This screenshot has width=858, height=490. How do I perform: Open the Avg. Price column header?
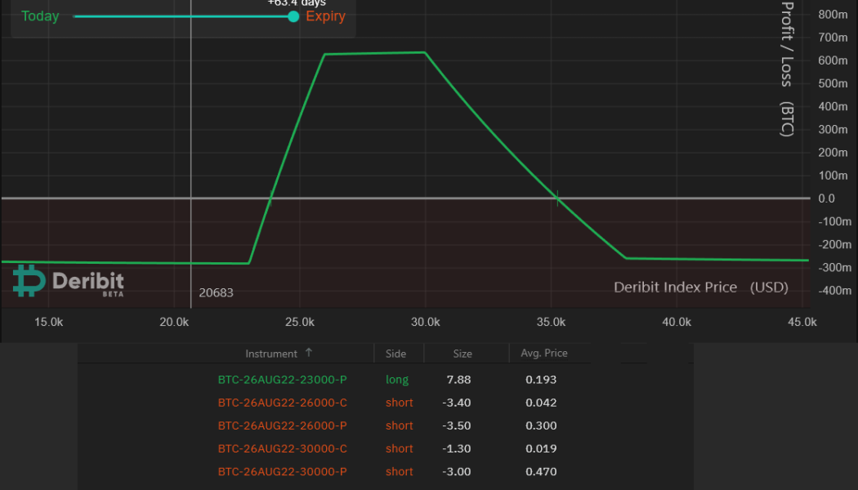click(x=543, y=353)
